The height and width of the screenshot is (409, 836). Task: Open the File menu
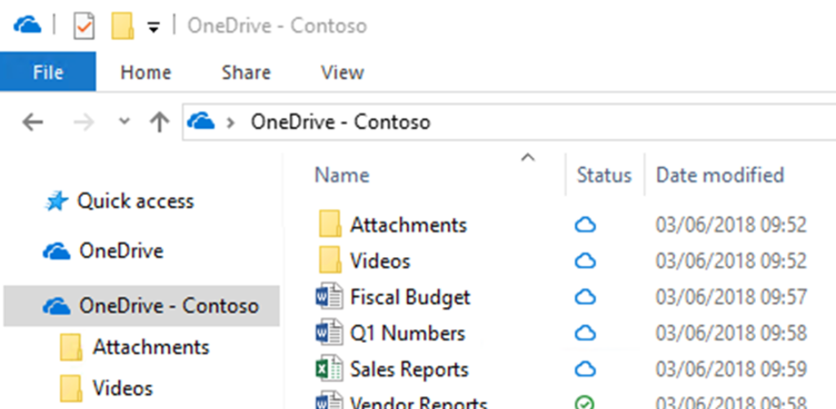(x=48, y=73)
